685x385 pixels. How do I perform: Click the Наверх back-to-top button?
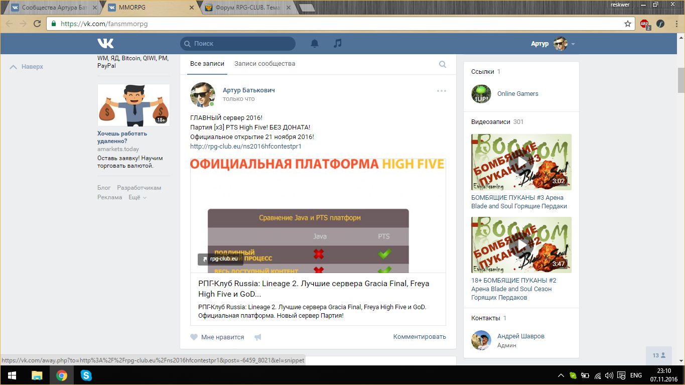coord(27,67)
